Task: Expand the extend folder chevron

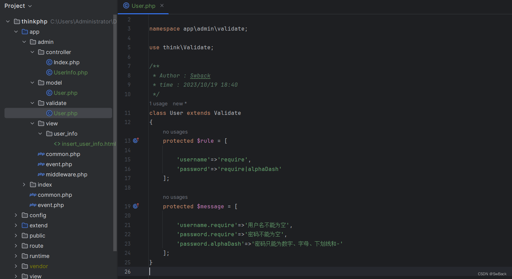Action: pos(16,225)
